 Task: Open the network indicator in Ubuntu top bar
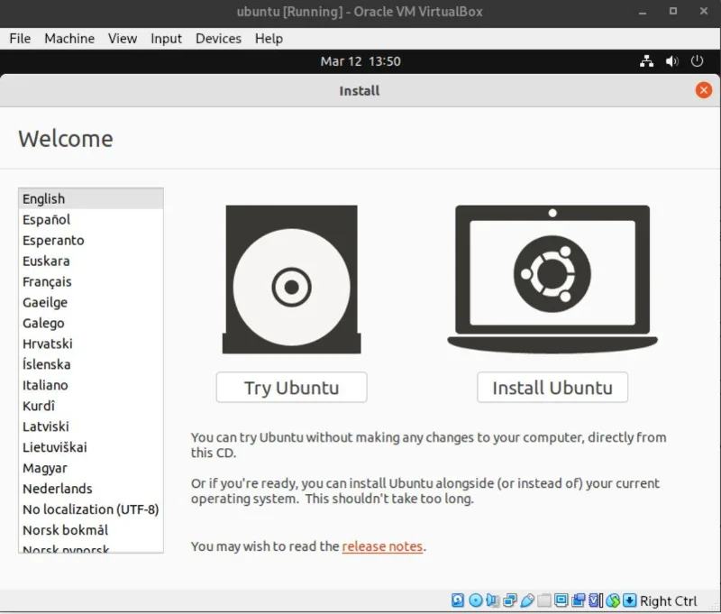click(x=646, y=61)
